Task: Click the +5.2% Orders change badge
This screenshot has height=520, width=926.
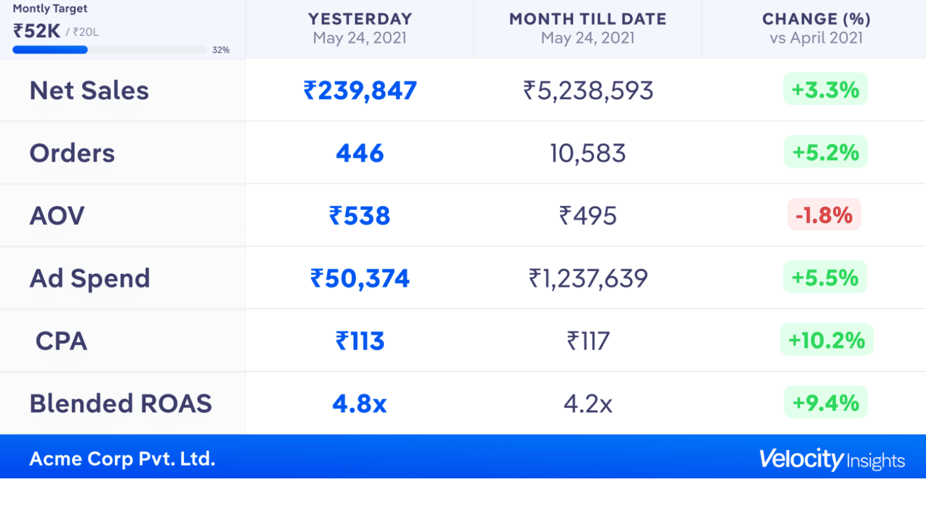Action: [825, 152]
